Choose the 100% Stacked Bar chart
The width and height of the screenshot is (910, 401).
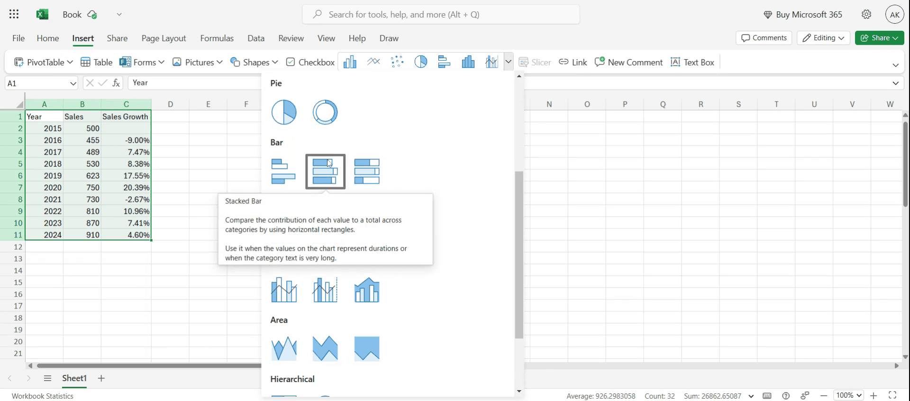(x=367, y=172)
